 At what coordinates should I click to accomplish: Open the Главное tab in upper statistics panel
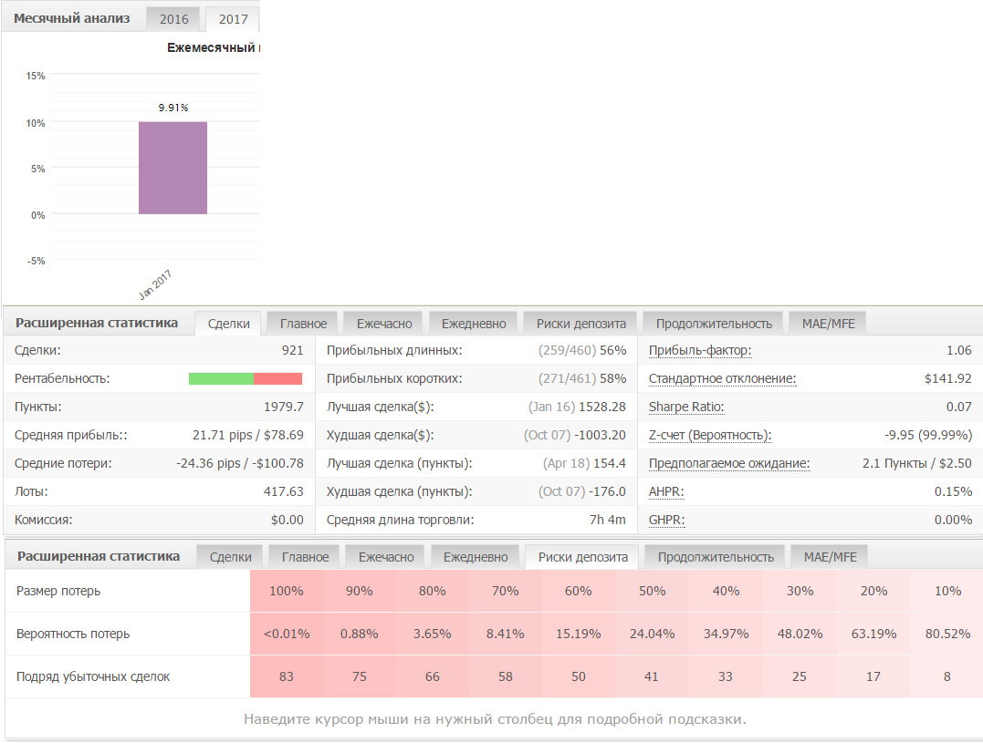[x=303, y=324]
